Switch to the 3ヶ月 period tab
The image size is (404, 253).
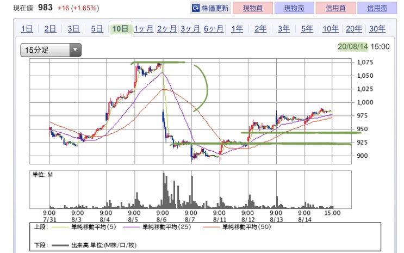(x=190, y=29)
